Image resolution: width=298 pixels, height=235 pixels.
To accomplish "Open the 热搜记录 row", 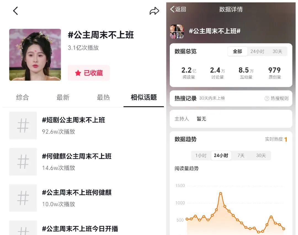I will (231, 98).
